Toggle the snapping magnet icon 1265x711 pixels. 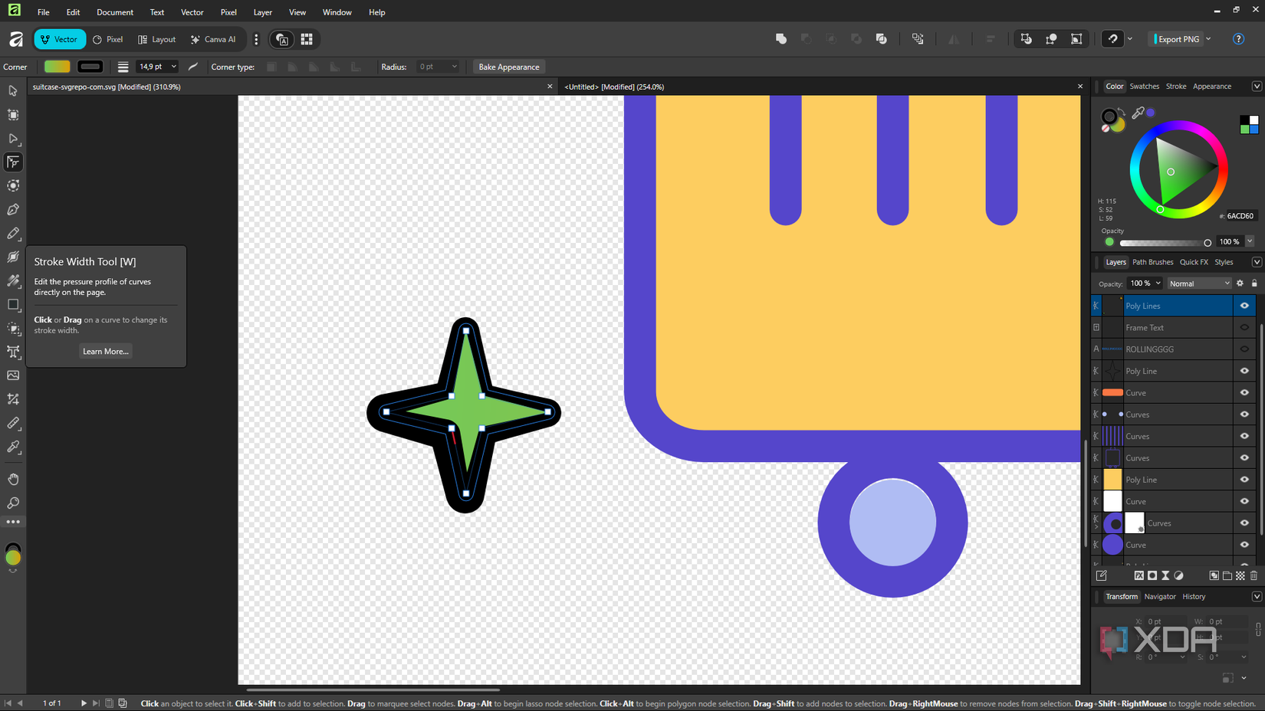(1112, 38)
